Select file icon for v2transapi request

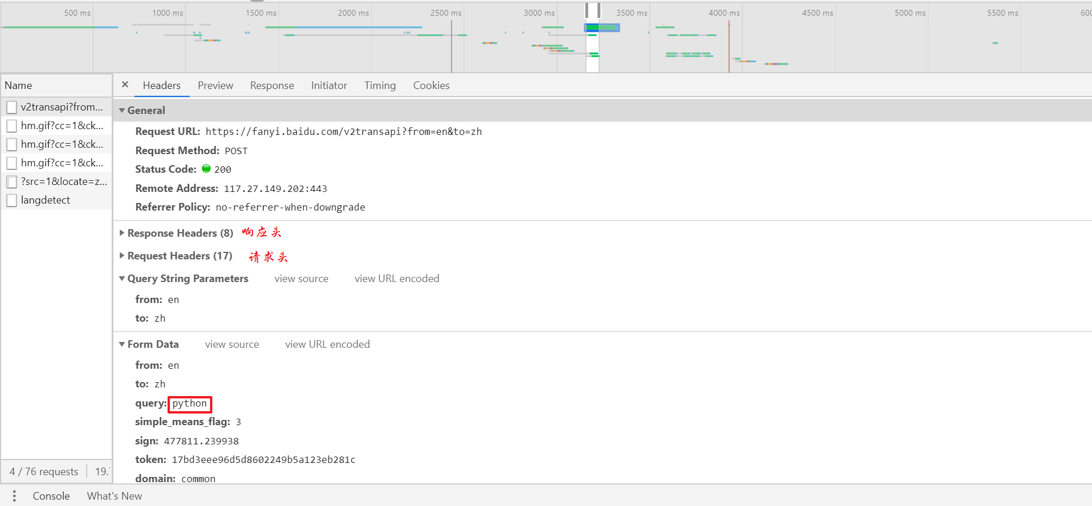[x=12, y=107]
